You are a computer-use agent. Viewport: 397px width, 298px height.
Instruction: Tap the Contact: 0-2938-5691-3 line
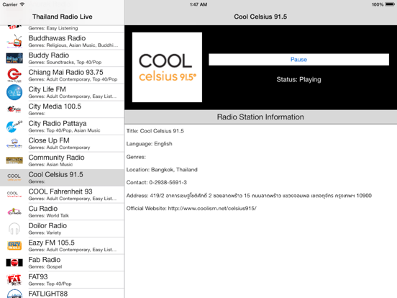[157, 182]
